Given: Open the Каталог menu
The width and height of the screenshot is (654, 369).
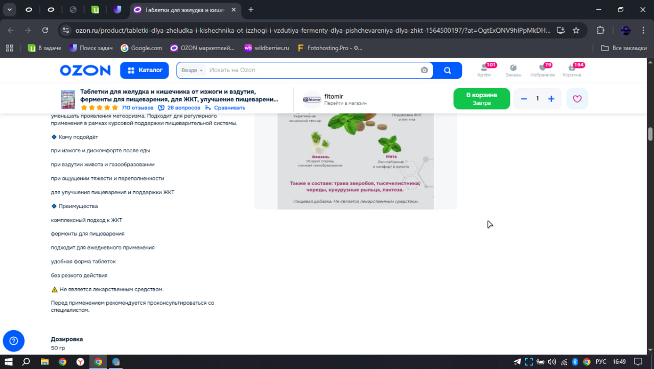Looking at the screenshot, I should point(145,71).
